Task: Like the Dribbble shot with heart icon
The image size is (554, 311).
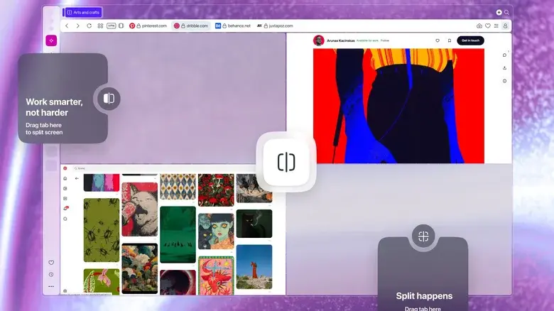Action: click(x=437, y=40)
